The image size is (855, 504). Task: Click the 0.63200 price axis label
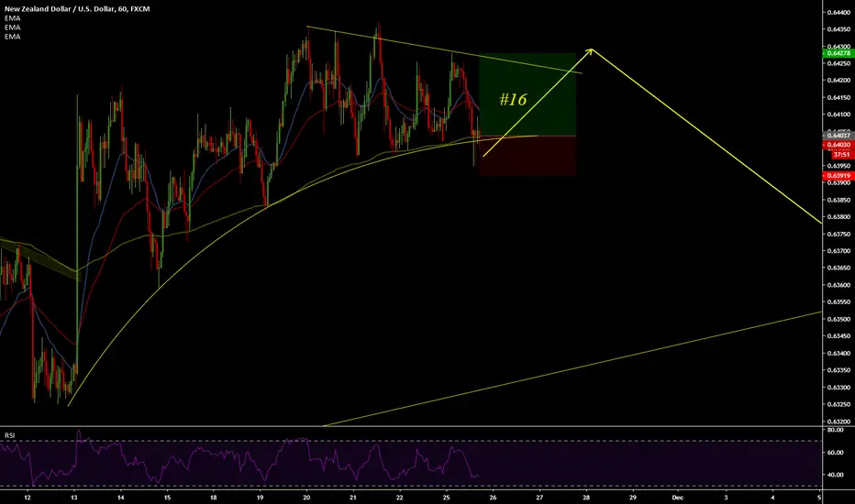pyautogui.click(x=838, y=422)
